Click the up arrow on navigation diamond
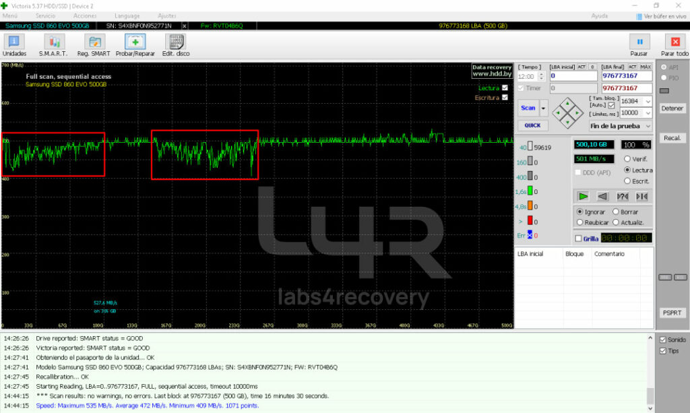Screen dimensions: 690x413 [x=567, y=104]
